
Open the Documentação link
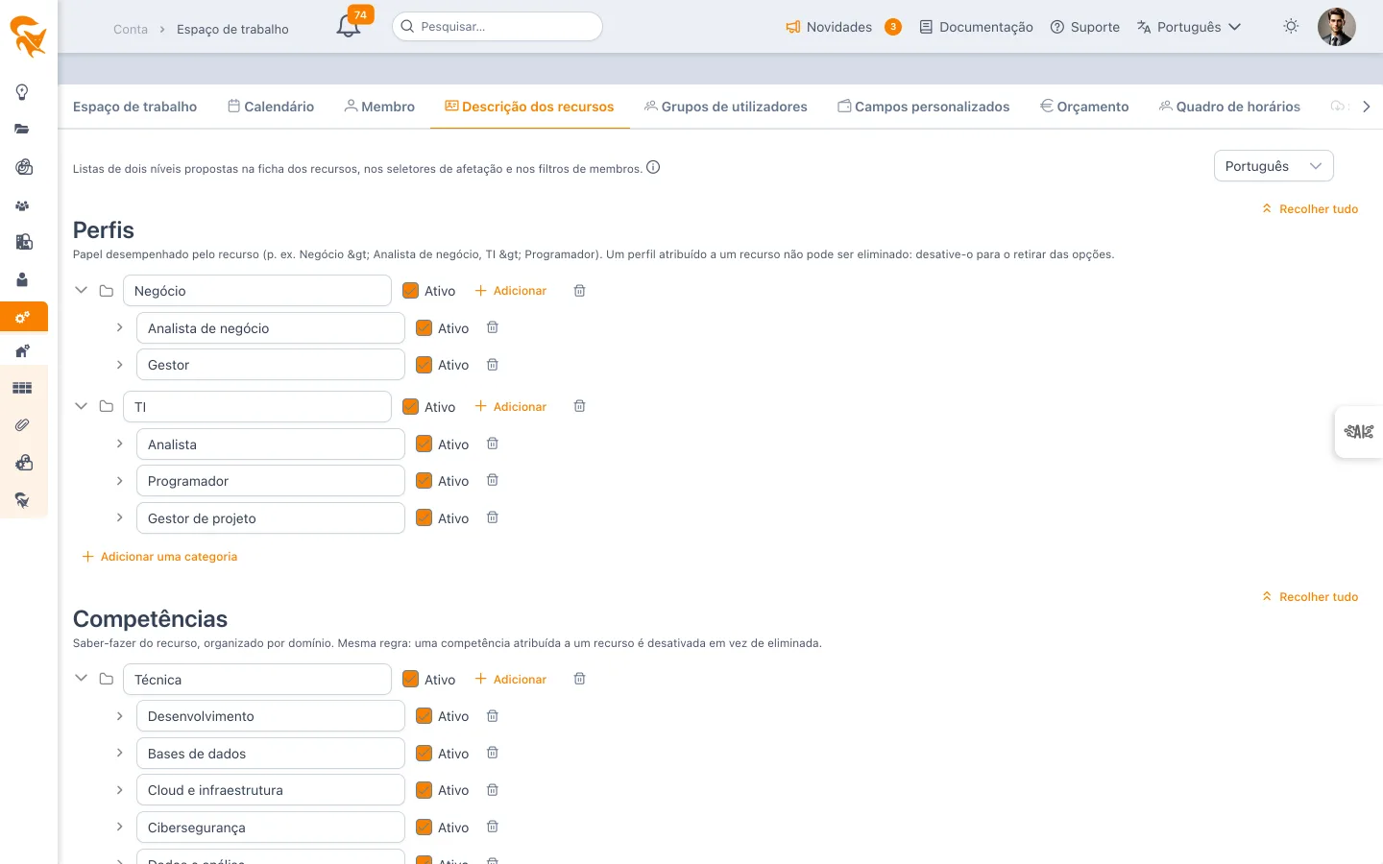pos(977,27)
